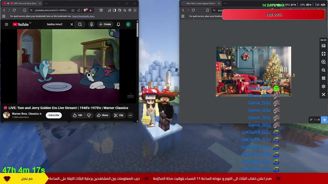Click the completed Christmas room puzzle image

coord(253,72)
